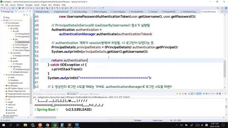Click the Console horizontal scrollbar thumb
Screen dimensions: 228x128
point(46,117)
